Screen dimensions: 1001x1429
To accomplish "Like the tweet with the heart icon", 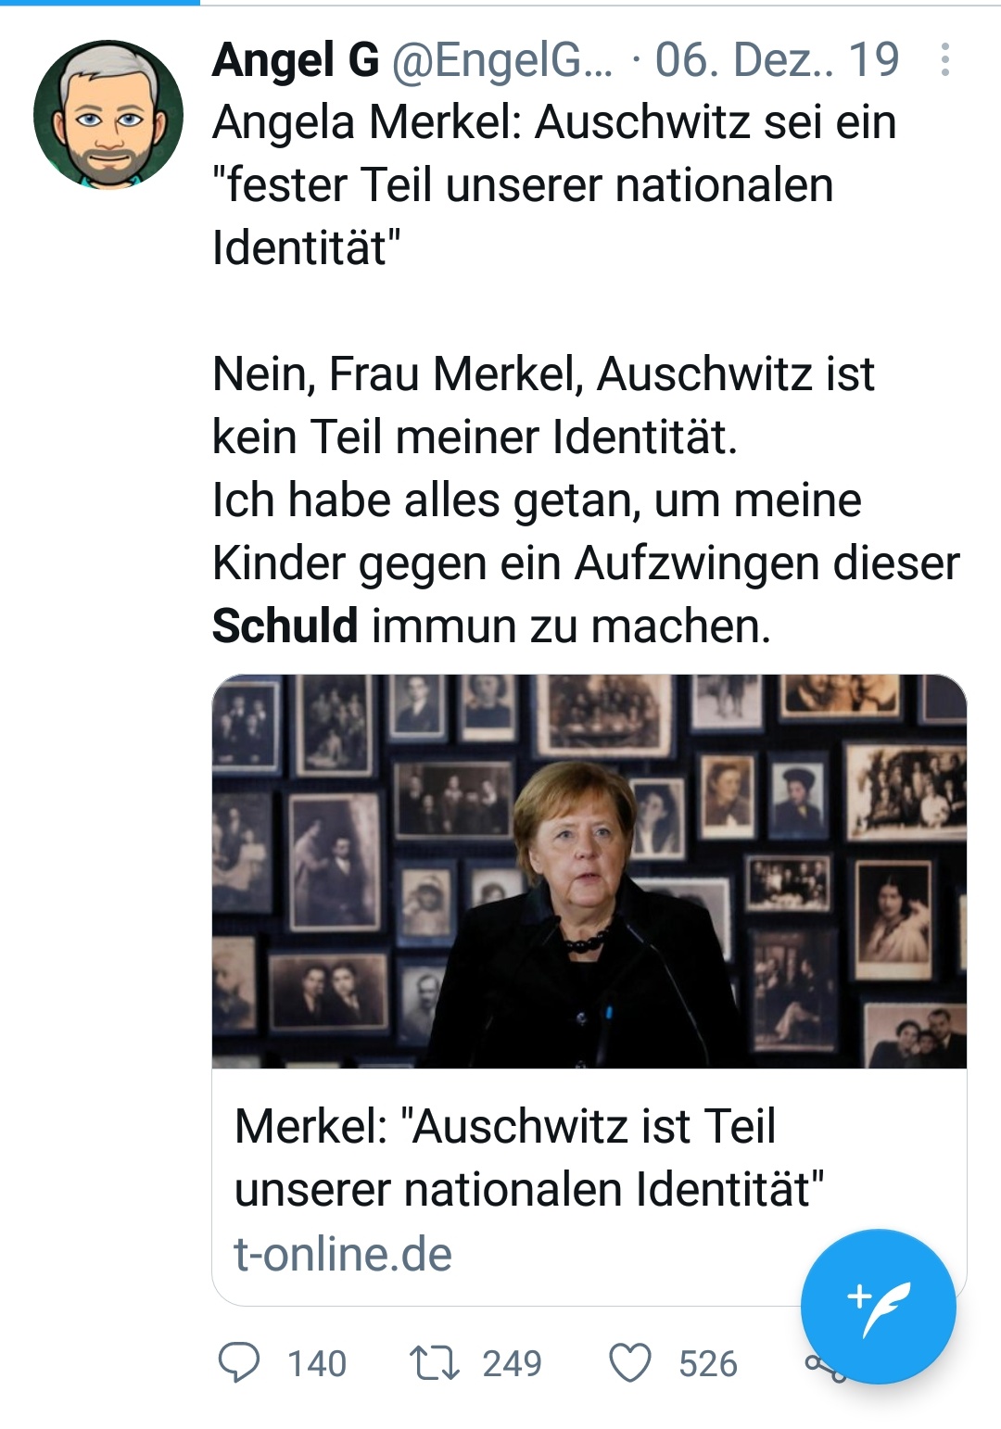I will (x=630, y=1363).
